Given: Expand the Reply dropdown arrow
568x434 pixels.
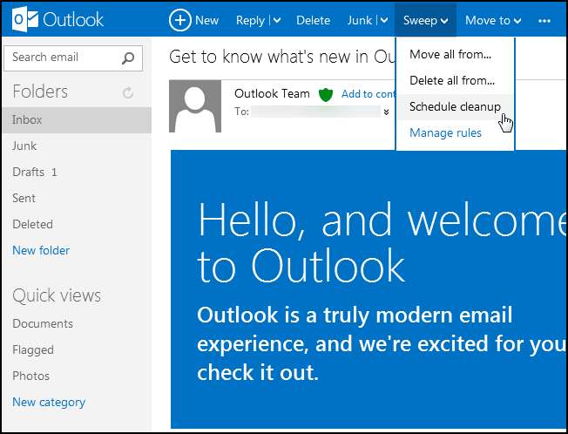Looking at the screenshot, I should (277, 20).
